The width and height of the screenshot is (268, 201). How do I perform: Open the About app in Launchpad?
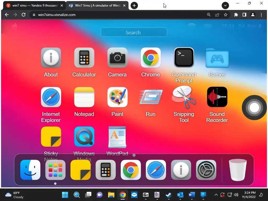[51, 58]
